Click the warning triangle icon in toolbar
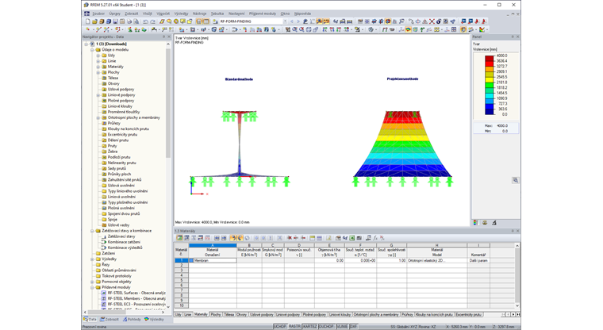This screenshot has width=603, height=330. (x=425, y=21)
